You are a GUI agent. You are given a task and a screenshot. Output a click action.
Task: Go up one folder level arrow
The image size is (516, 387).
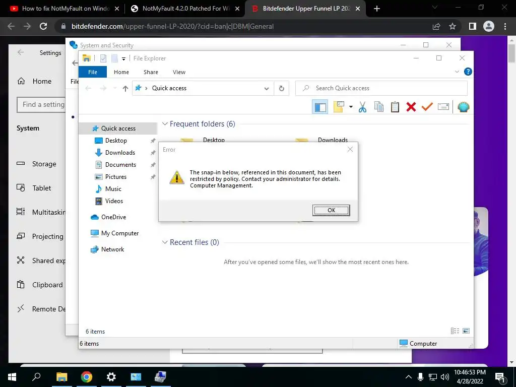coord(125,88)
